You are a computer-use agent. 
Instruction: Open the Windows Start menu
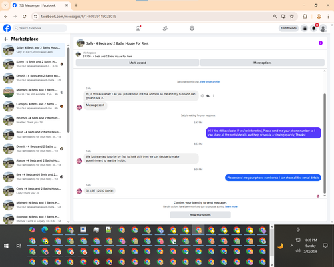pos(6,246)
